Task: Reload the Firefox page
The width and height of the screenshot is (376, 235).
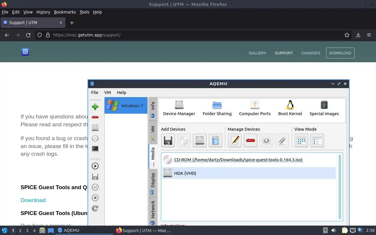Action: [28, 35]
